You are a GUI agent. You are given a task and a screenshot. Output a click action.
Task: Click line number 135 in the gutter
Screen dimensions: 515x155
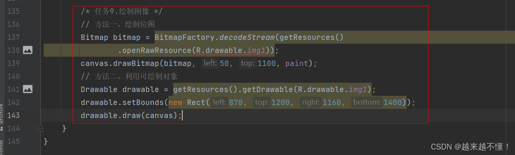pyautogui.click(x=13, y=11)
